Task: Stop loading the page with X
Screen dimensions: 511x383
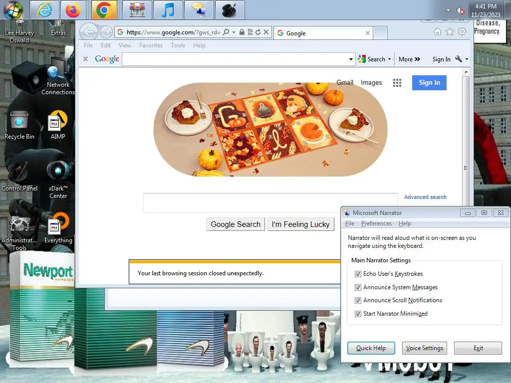Action: [266, 32]
